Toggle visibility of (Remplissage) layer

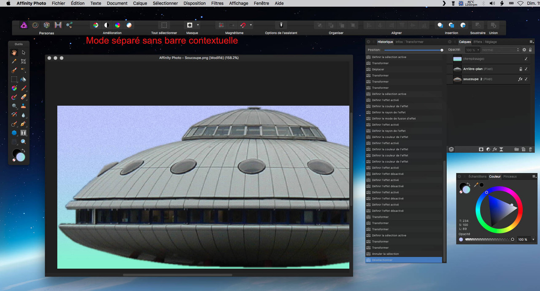click(526, 59)
